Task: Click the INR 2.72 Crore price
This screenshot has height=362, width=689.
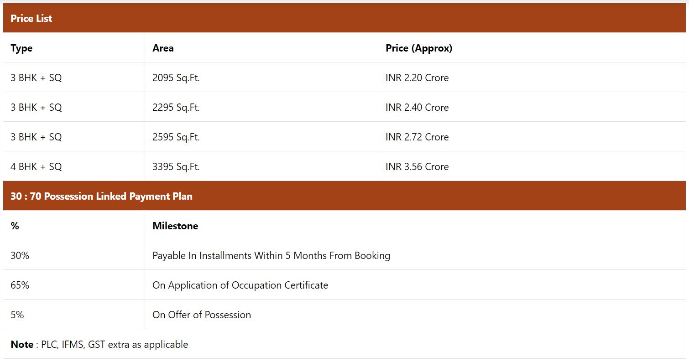Action: (x=417, y=137)
